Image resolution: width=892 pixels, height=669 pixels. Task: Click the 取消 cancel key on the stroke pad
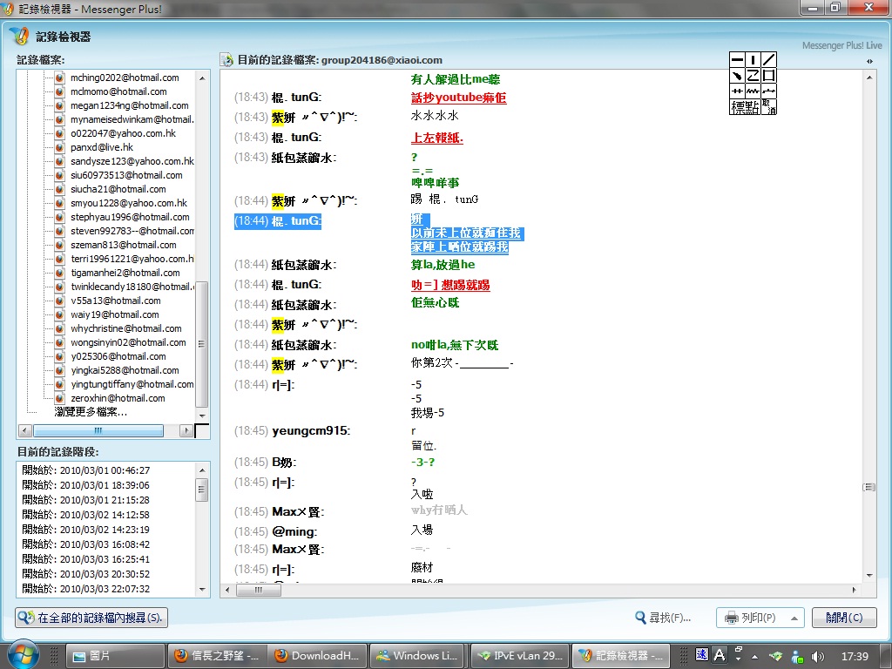point(768,107)
